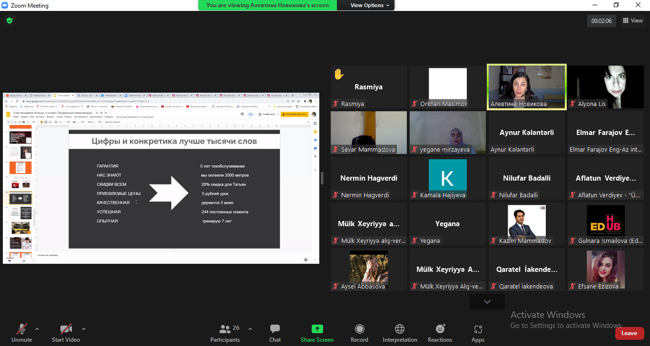Open the Chat panel
This screenshot has height=346, width=650.
pyautogui.click(x=275, y=333)
